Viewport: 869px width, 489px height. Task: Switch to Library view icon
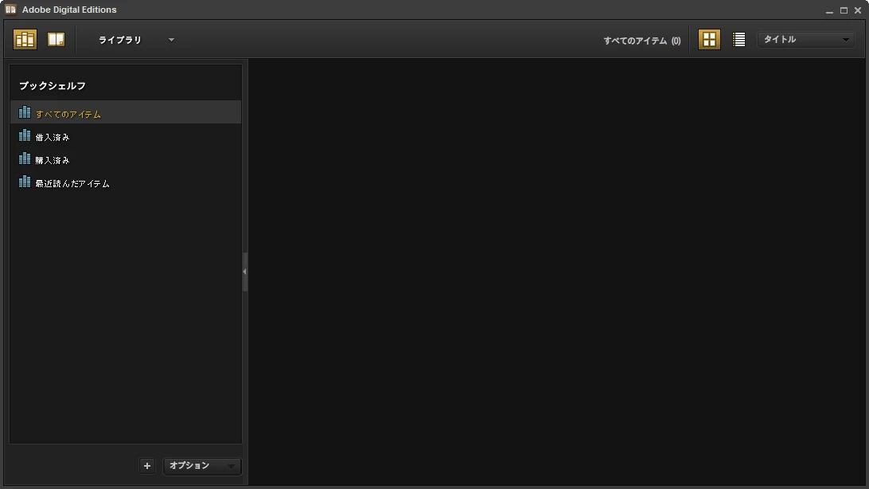(25, 39)
